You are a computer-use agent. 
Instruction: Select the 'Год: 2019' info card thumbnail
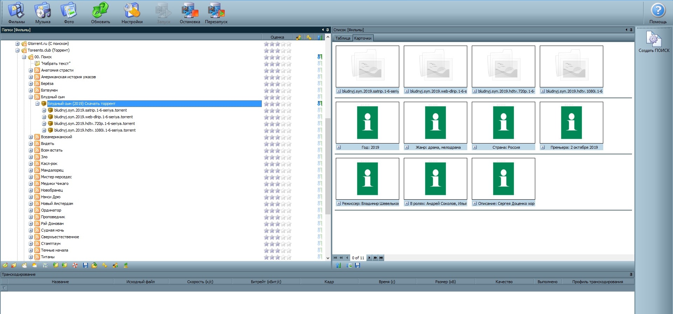(x=367, y=123)
